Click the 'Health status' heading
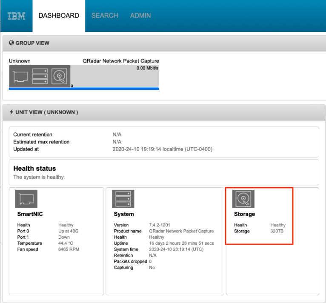326x303 pixels. (x=34, y=168)
